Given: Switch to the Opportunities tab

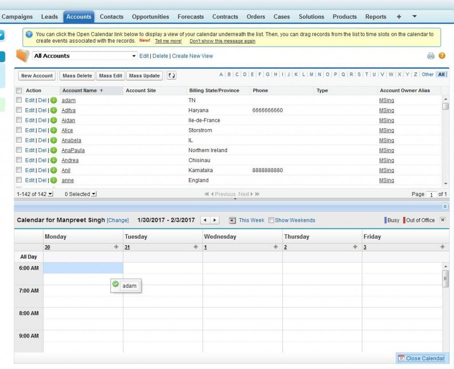Looking at the screenshot, I should [150, 16].
